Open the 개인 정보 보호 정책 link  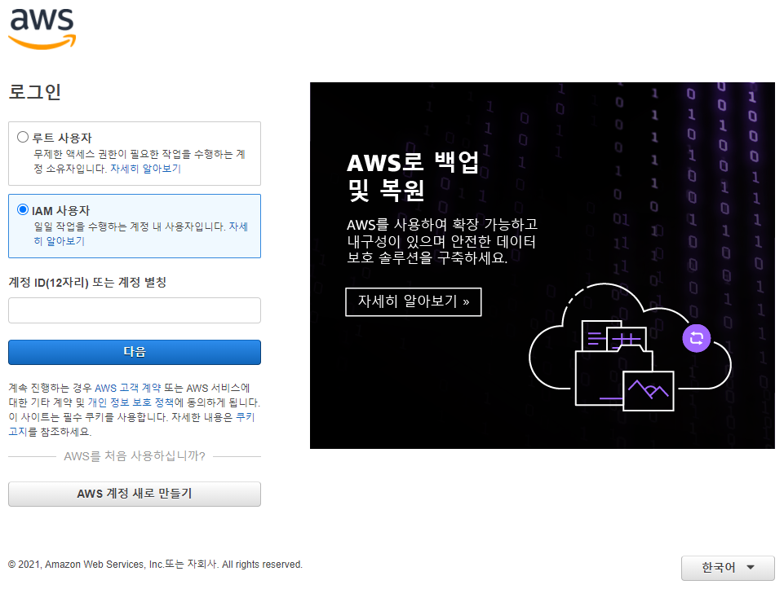[131, 402]
